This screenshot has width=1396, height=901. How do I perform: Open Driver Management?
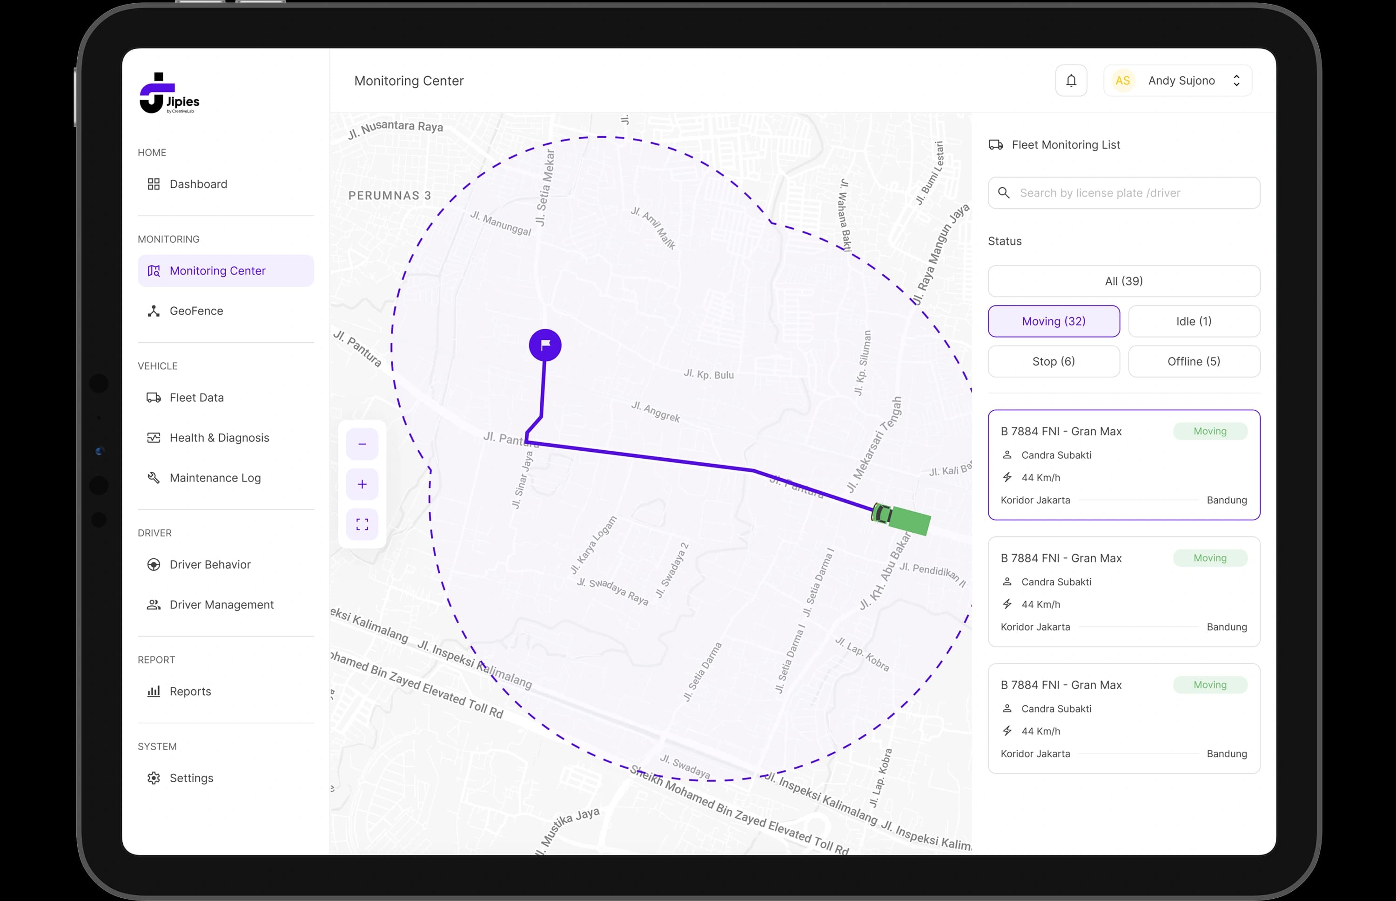[226, 605]
